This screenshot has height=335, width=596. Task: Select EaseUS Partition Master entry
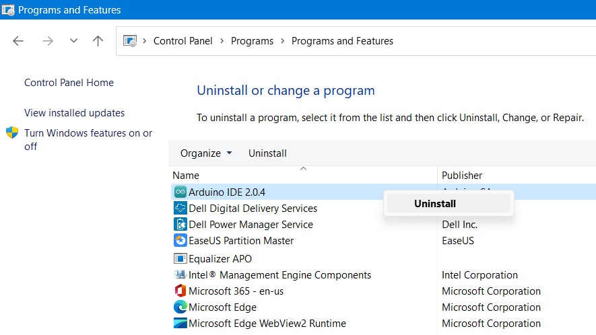241,240
